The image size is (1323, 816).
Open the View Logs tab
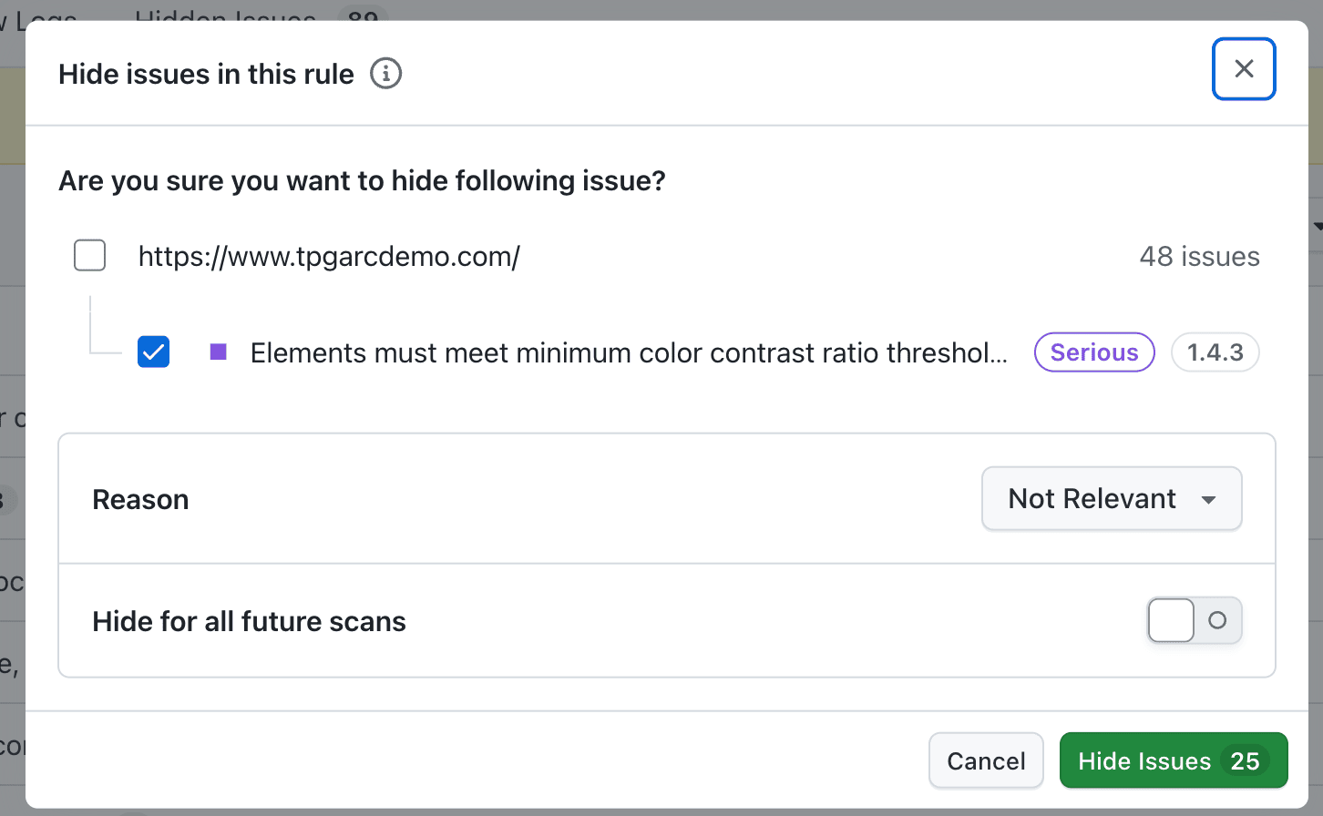tap(36, 16)
